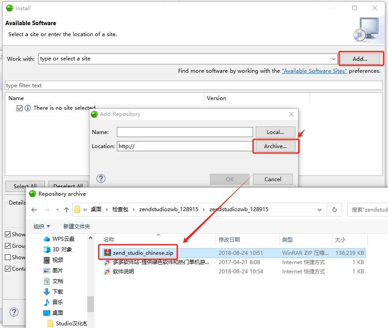Toggle the Group checkbox in Install window
This screenshot has width=388, height=328.
8,246
